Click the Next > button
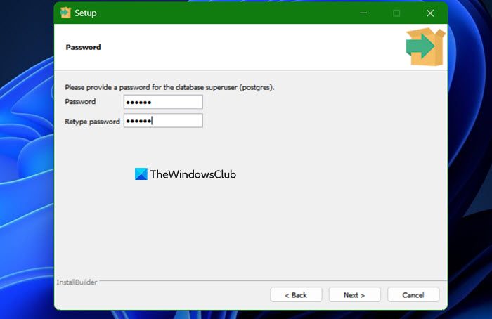492x319 pixels. pyautogui.click(x=354, y=295)
